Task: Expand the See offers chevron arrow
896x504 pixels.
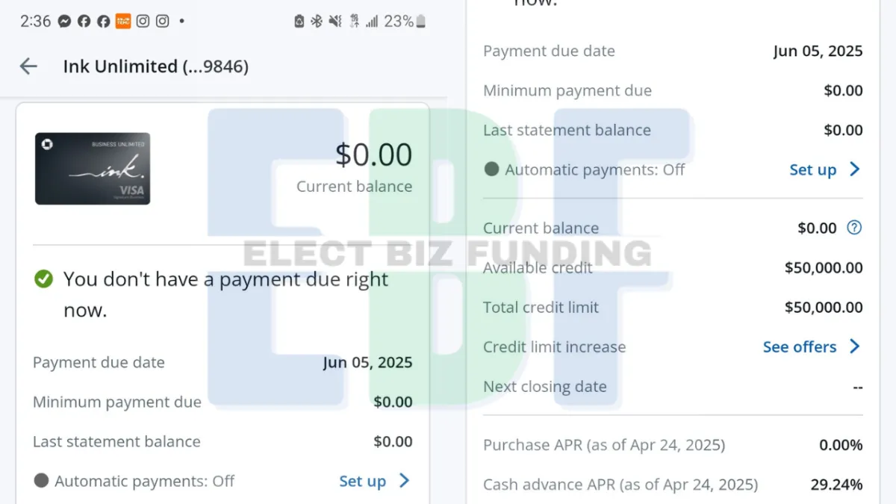Action: point(855,346)
